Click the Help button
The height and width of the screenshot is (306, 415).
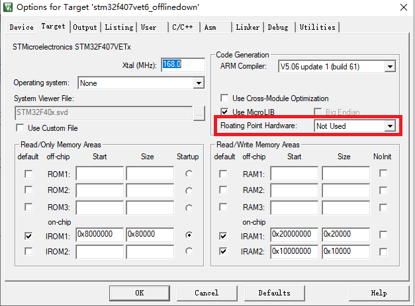pyautogui.click(x=379, y=293)
